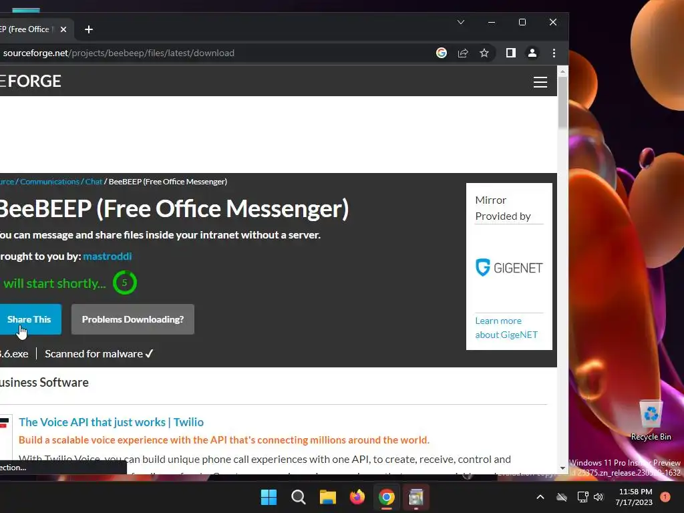The image size is (684, 513).
Task: Click the cloud sync icon in tray
Action: 562,497
